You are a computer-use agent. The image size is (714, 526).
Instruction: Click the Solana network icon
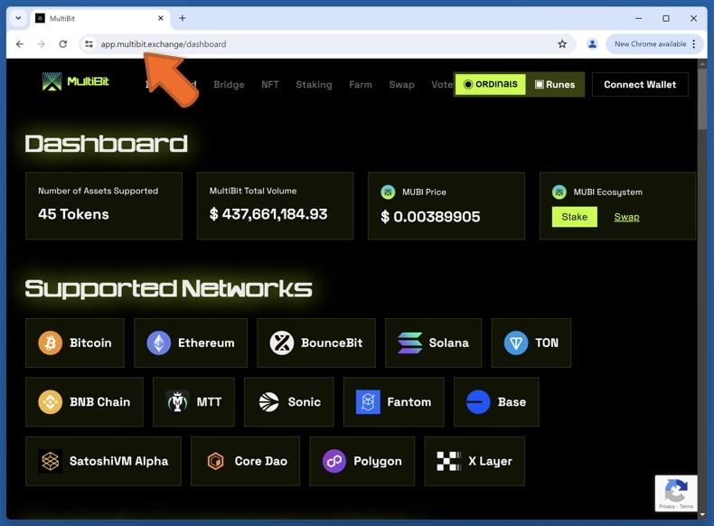tap(409, 343)
